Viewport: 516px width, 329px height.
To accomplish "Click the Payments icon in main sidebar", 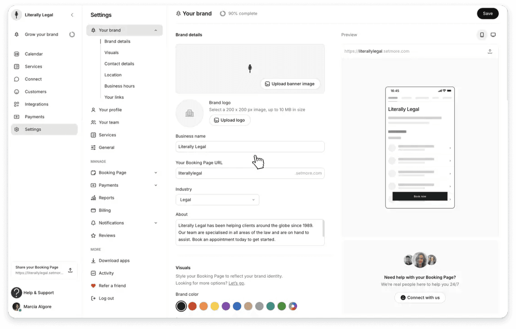I will [16, 117].
